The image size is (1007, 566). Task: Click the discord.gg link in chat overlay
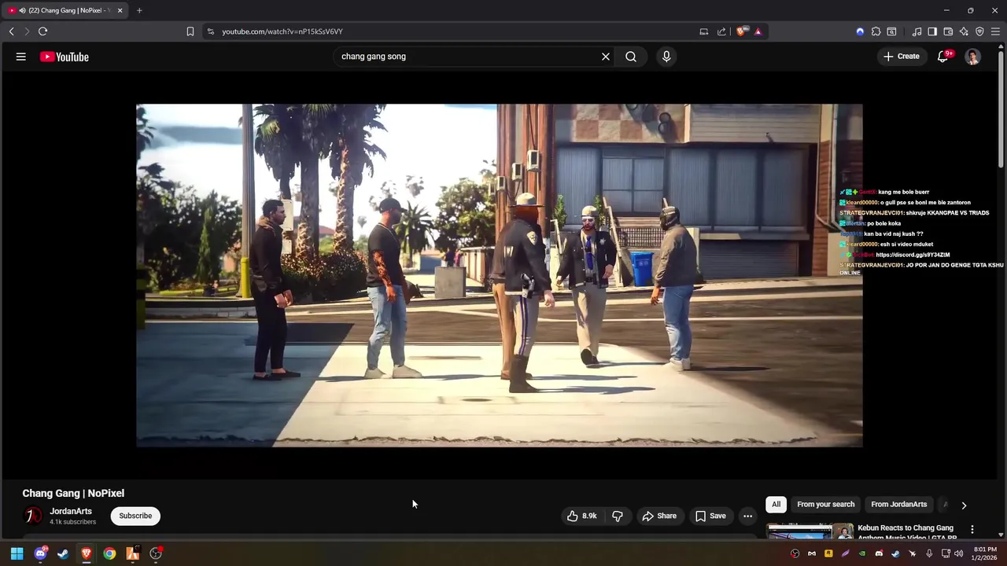(913, 255)
